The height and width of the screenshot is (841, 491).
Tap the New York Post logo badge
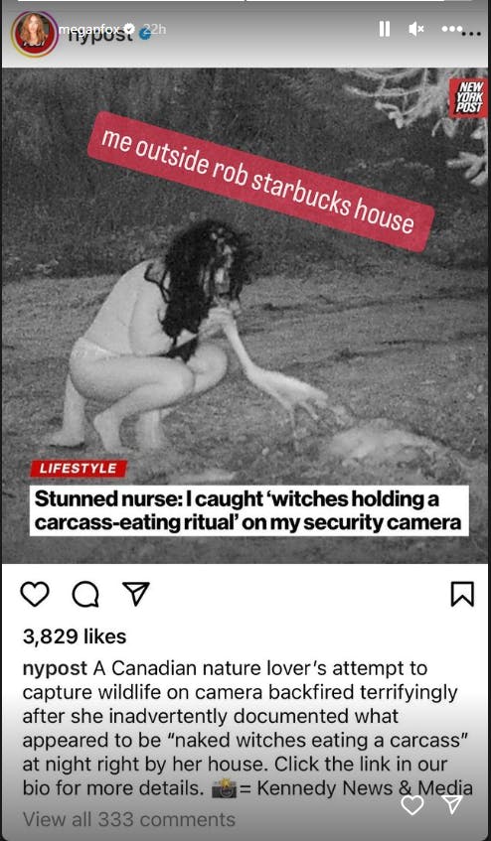(468, 97)
